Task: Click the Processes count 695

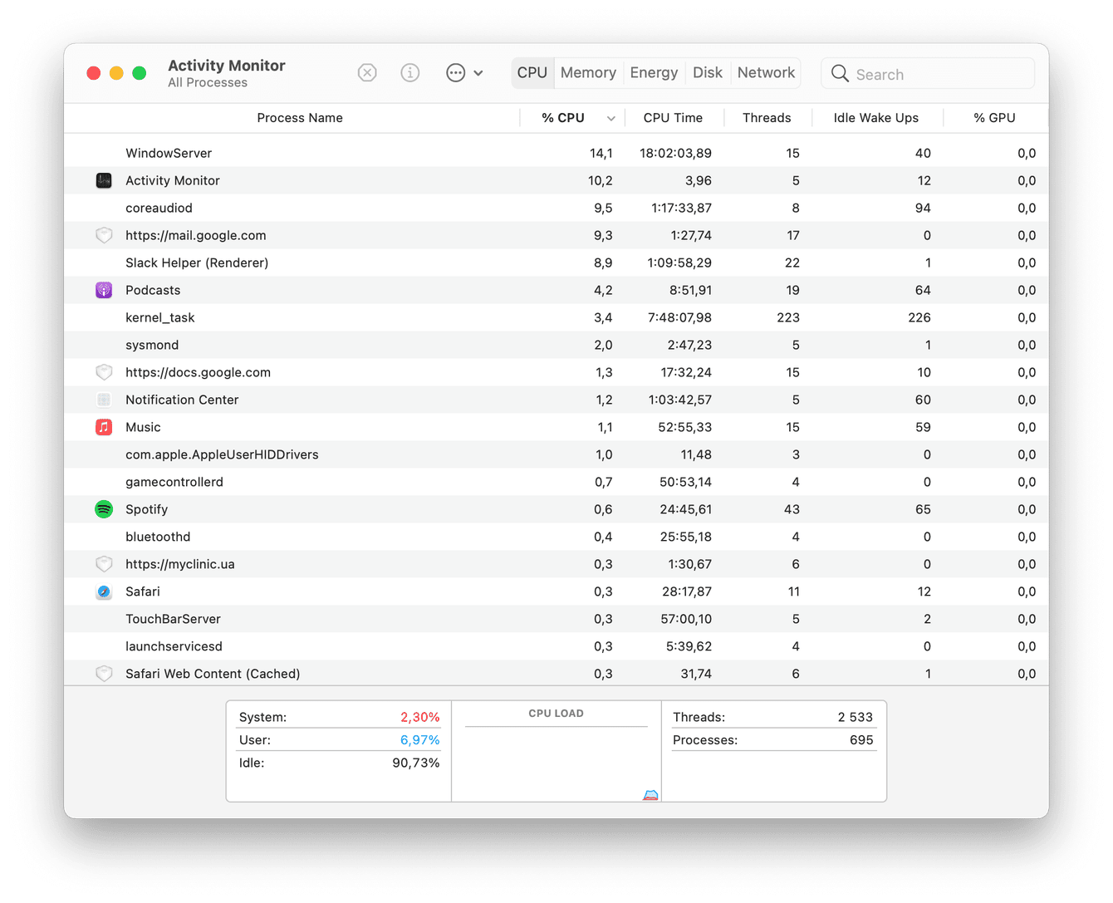Action: [861, 739]
